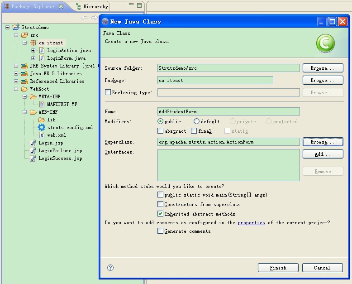
Task: Close the Package Explorer tab with X
Action: [61, 6]
